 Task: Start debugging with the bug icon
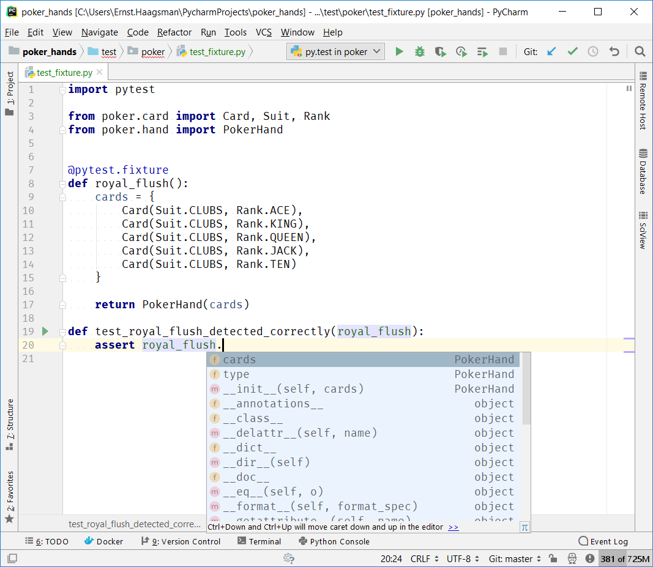tap(420, 51)
